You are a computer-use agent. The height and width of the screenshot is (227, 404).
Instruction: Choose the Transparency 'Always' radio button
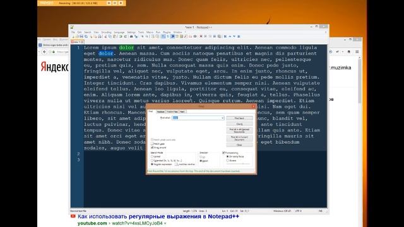(x=227, y=160)
